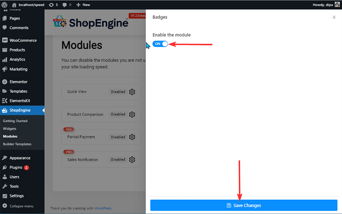342x214 pixels.
Task: Click the Elementor sidebar icon
Action: tap(5, 82)
